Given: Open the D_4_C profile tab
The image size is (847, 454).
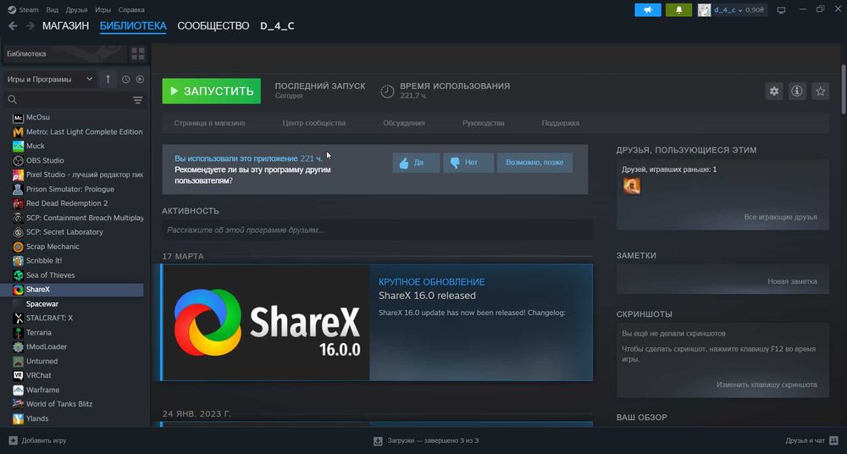Looking at the screenshot, I should [x=277, y=26].
